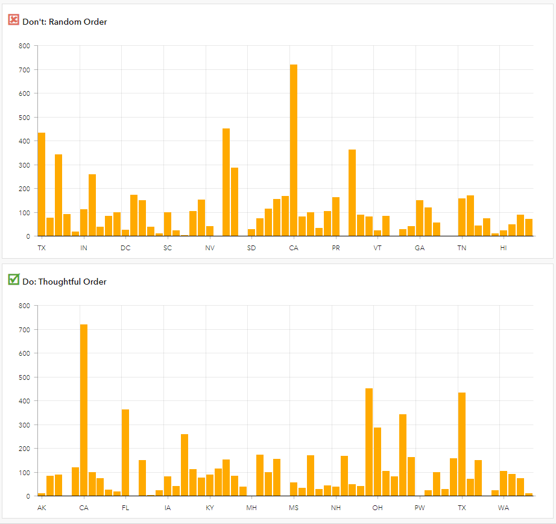Select the "Don't: Random Order" title text
Image resolution: width=556 pixels, height=524 pixels.
(65, 22)
